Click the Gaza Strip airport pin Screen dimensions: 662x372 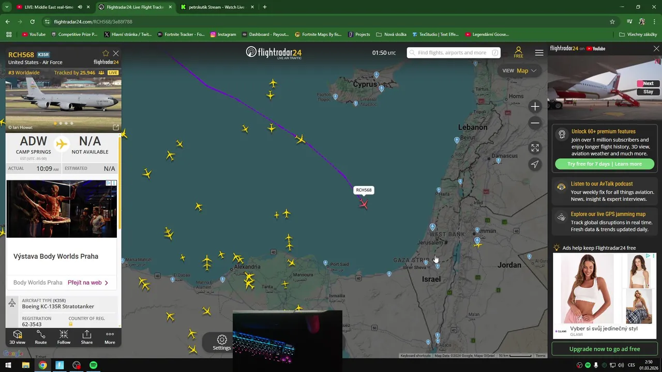pyautogui.click(x=426, y=262)
